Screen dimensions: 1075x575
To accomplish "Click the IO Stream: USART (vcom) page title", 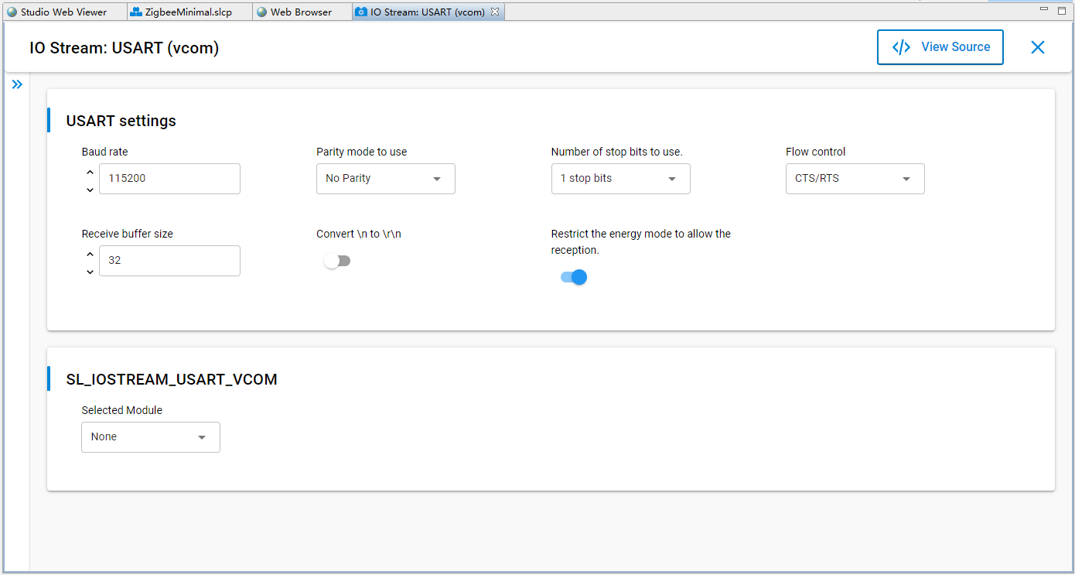I will (x=125, y=48).
